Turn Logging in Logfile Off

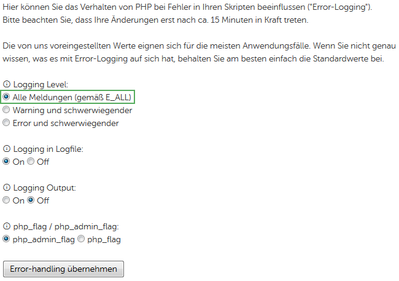click(31, 161)
